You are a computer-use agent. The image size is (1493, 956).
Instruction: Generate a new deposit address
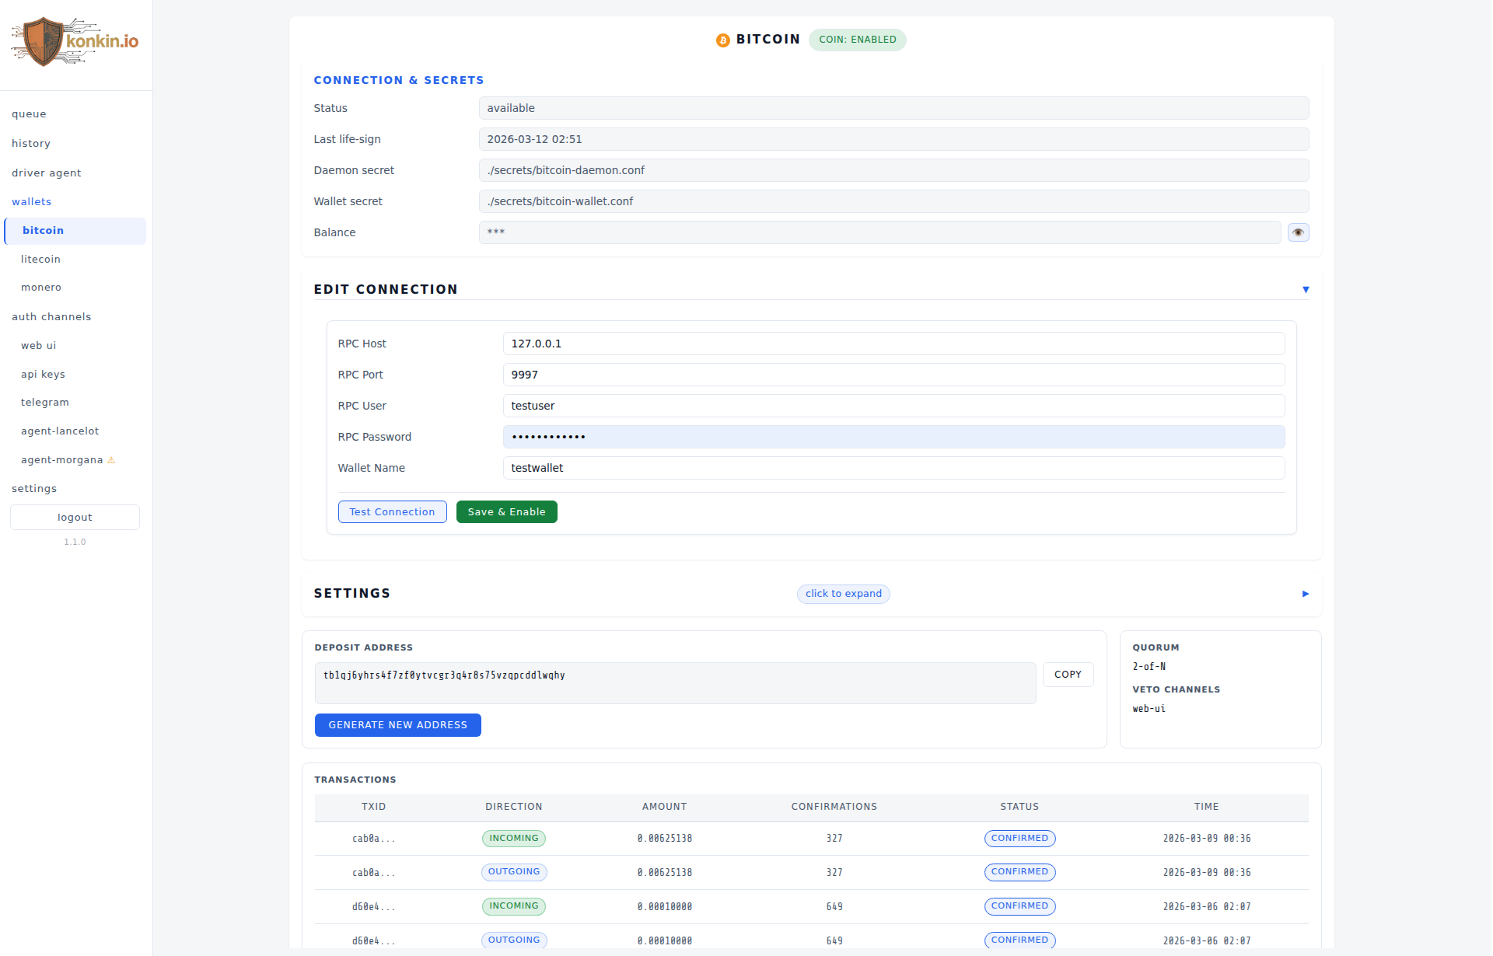[397, 725]
